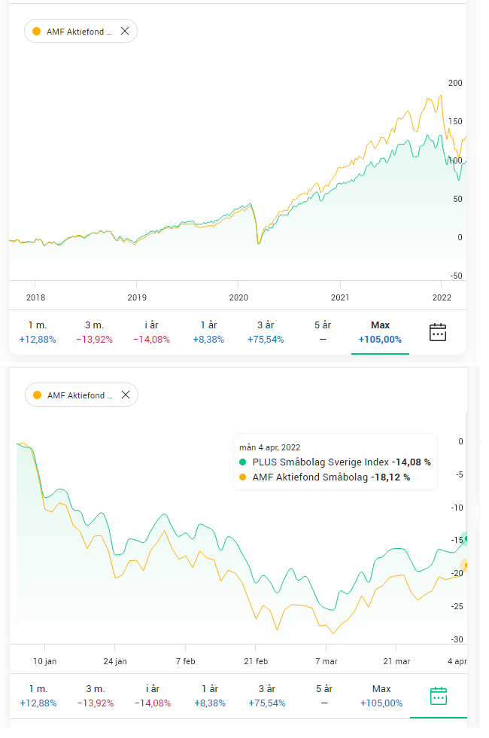Select 1 år period in top chart
The height and width of the screenshot is (738, 489).
(x=209, y=332)
